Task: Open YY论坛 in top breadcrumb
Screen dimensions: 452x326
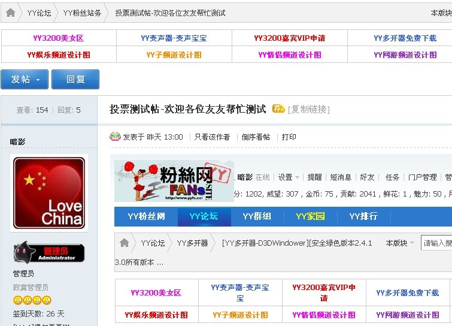Action: click(39, 13)
